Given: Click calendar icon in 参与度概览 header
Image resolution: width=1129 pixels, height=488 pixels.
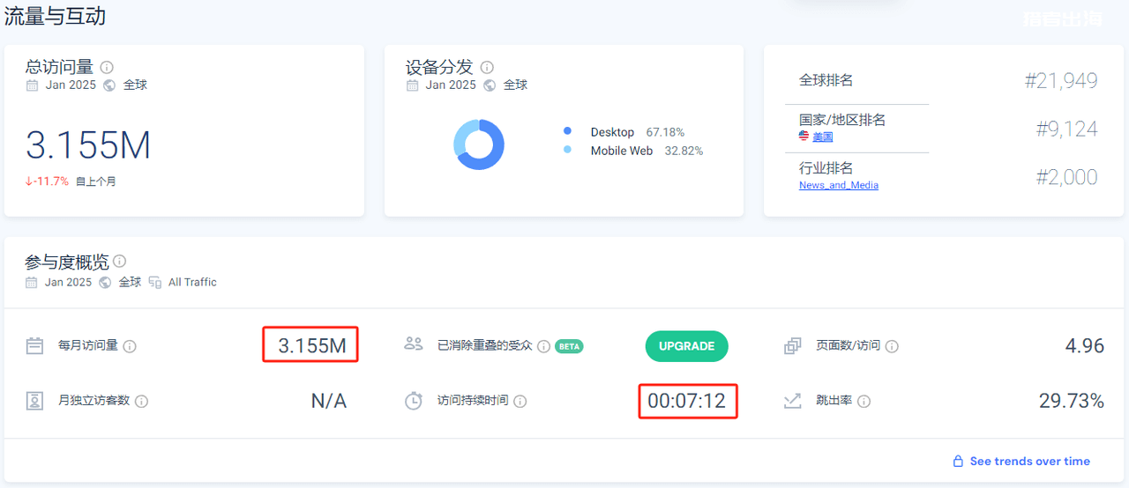Looking at the screenshot, I should pyautogui.click(x=32, y=283).
